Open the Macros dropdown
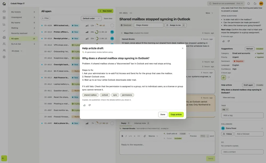This screenshot has height=163, width=266. click(153, 136)
